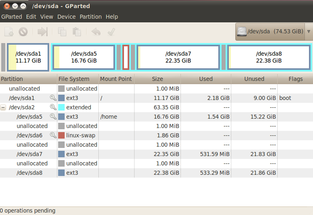Viewport: 313px width, 215px height.
Task: Click the boot flag on /dev/sda1
Action: [285, 98]
